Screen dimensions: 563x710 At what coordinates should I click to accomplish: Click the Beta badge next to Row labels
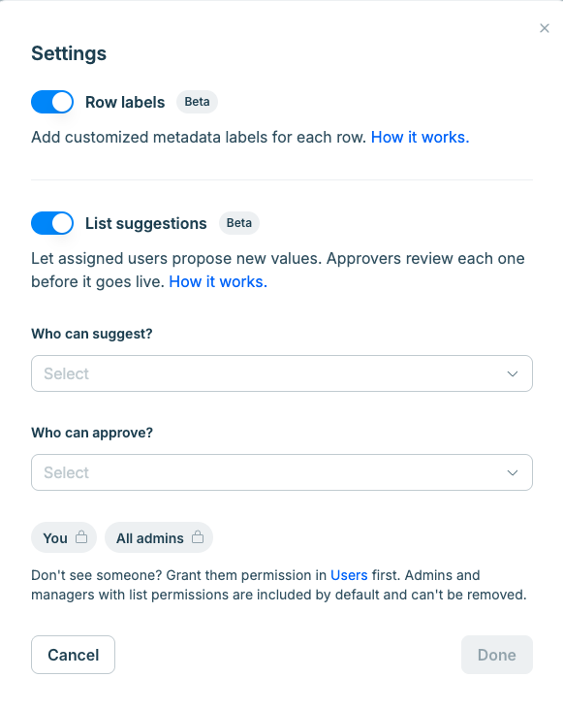pos(197,102)
